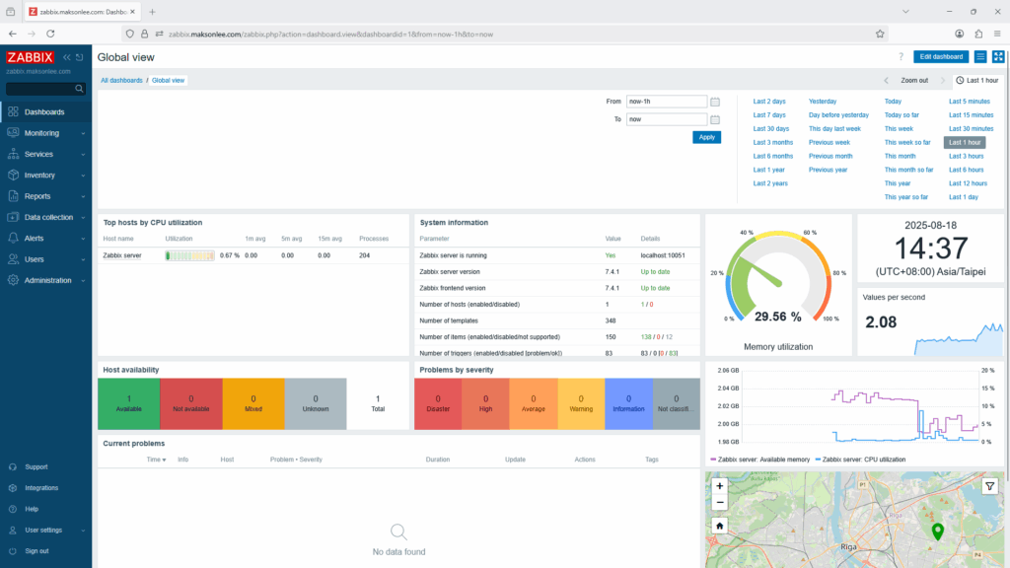1010x568 pixels.
Task: Open Dashboards in the sidebar
Action: pos(45,112)
